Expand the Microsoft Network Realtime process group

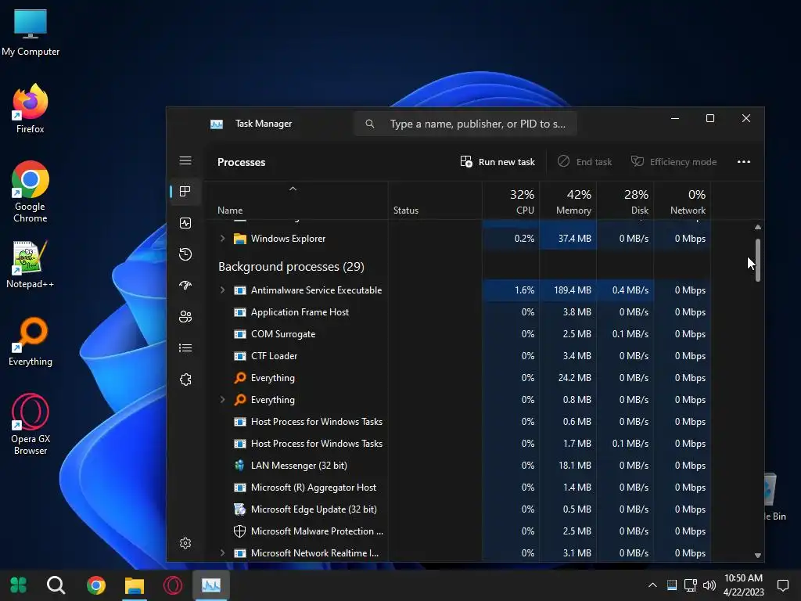pyautogui.click(x=222, y=553)
